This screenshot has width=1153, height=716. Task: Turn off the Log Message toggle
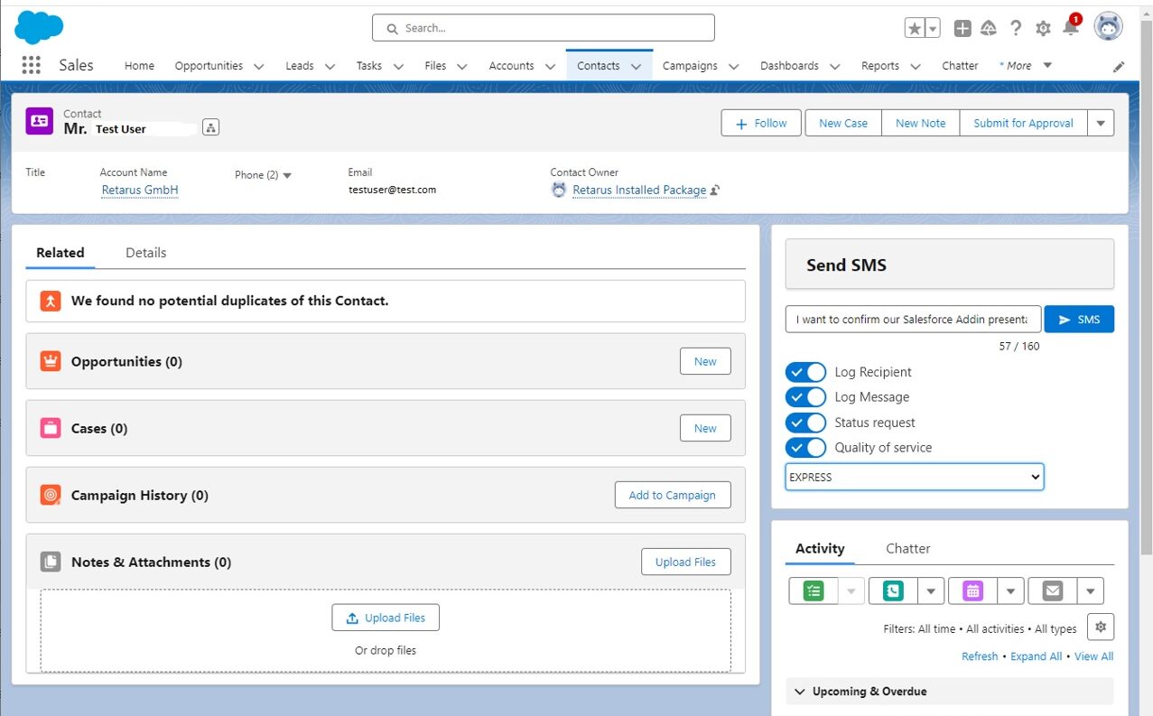pyautogui.click(x=805, y=397)
